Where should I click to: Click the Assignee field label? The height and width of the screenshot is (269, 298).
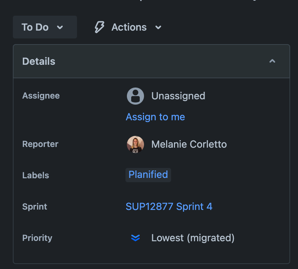point(41,96)
